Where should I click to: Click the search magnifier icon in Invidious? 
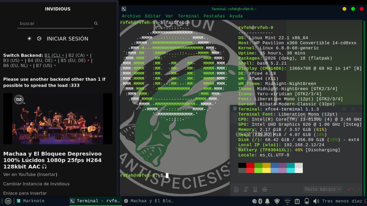(96, 23)
